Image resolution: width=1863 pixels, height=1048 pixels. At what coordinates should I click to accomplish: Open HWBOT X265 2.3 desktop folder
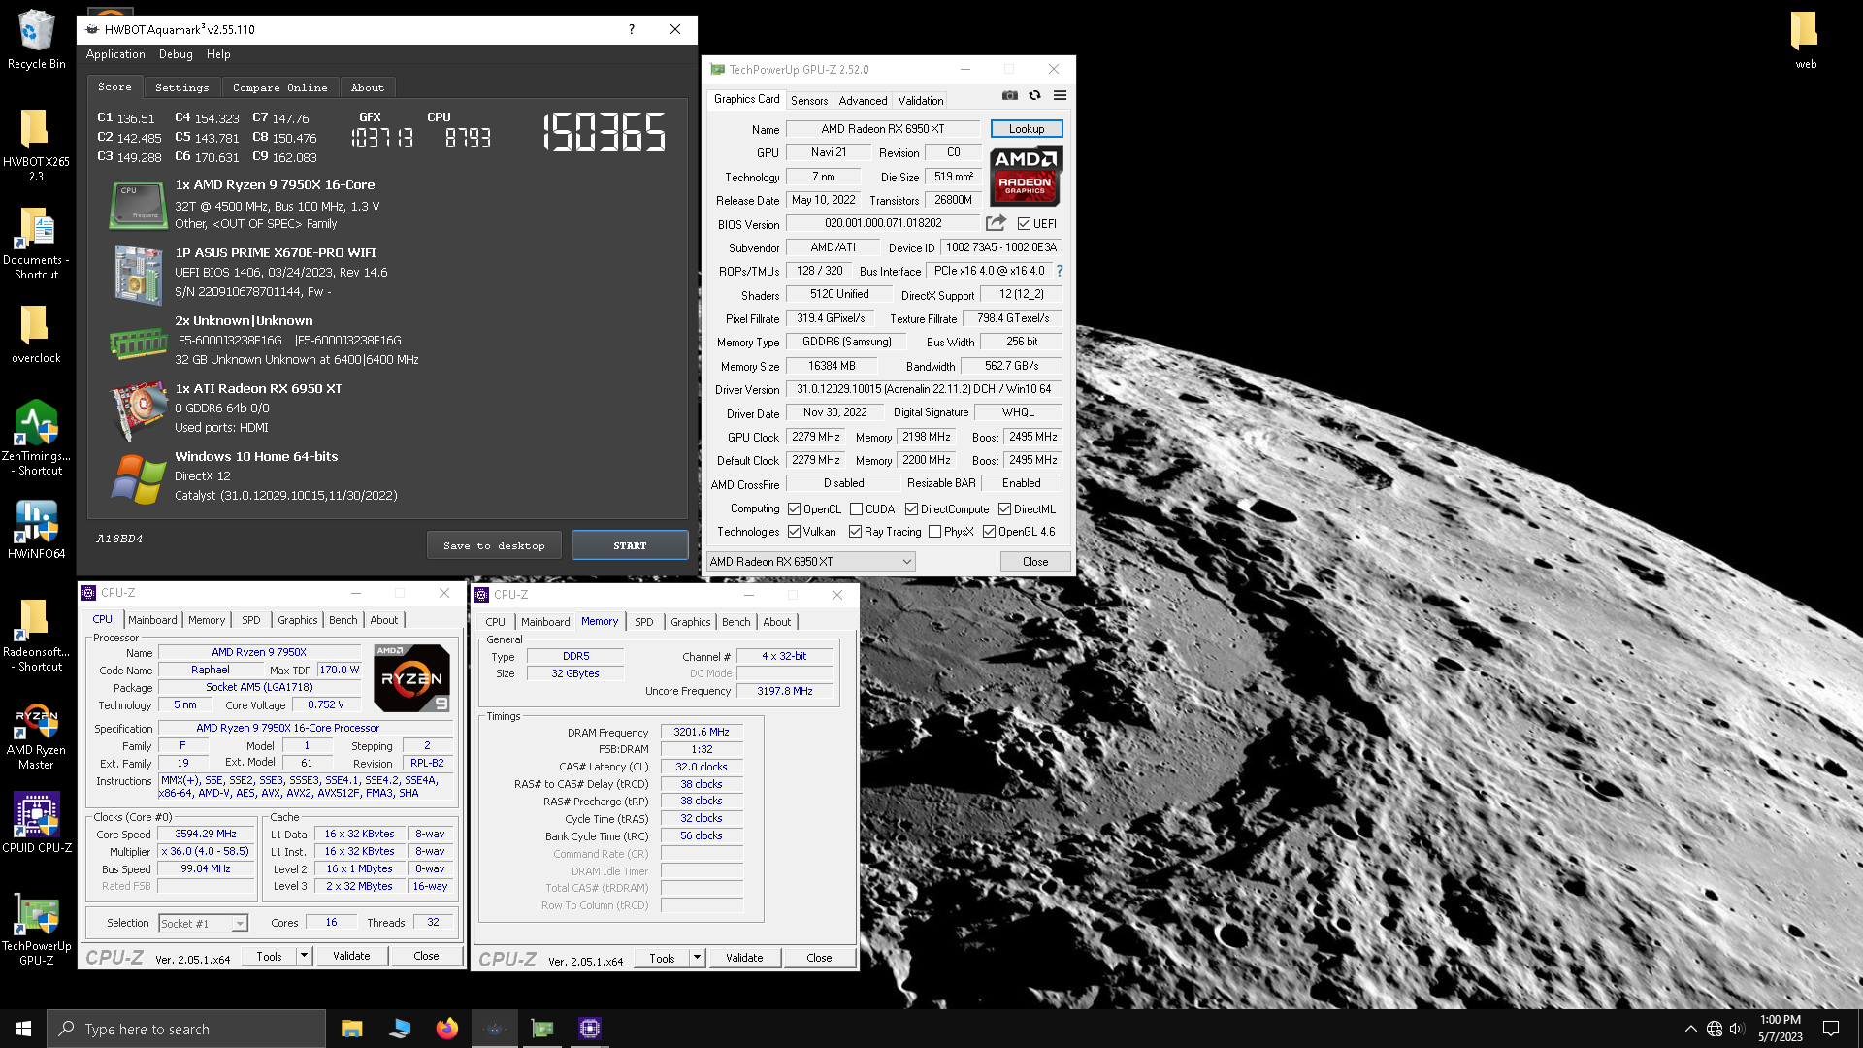(x=36, y=145)
